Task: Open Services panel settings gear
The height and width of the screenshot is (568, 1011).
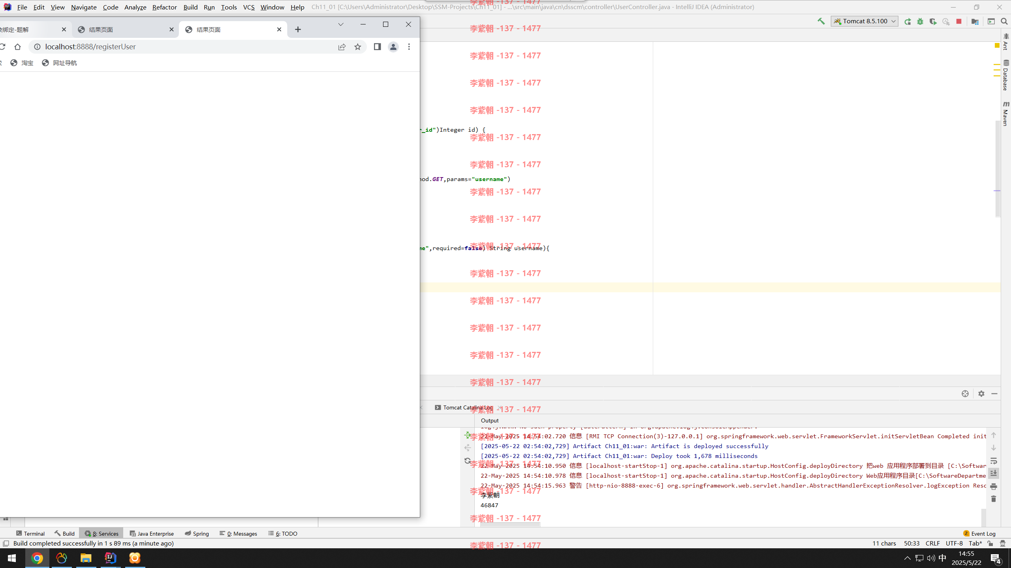Action: [x=981, y=394]
